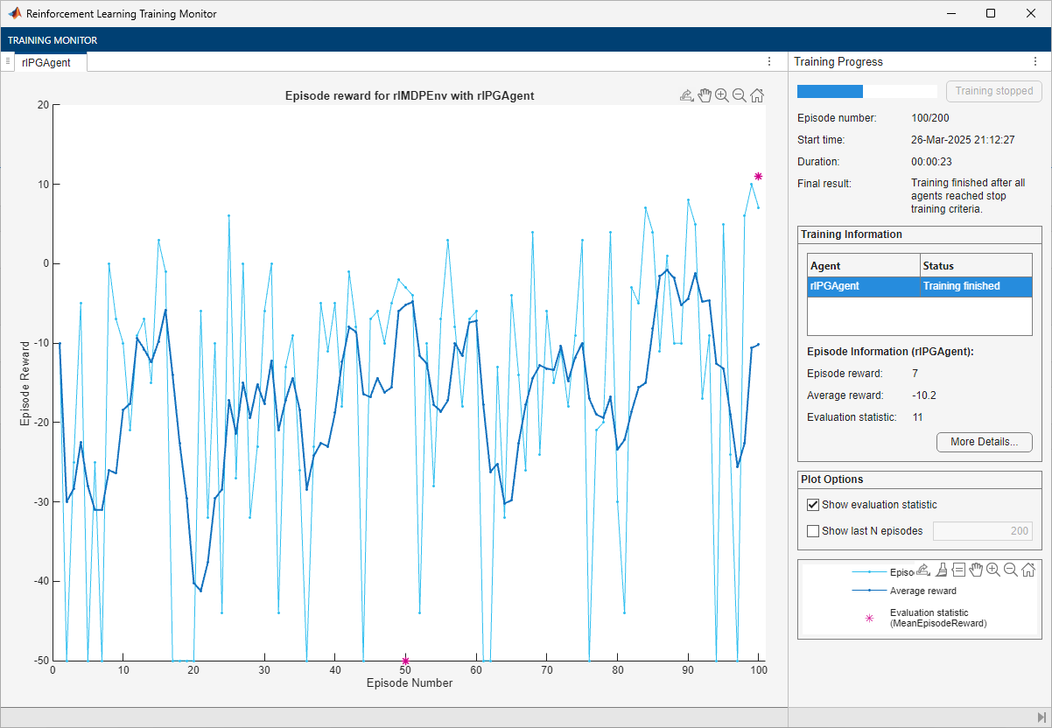The width and height of the screenshot is (1052, 728).
Task: Open the plot document three-dot actions menu
Action: tap(769, 62)
